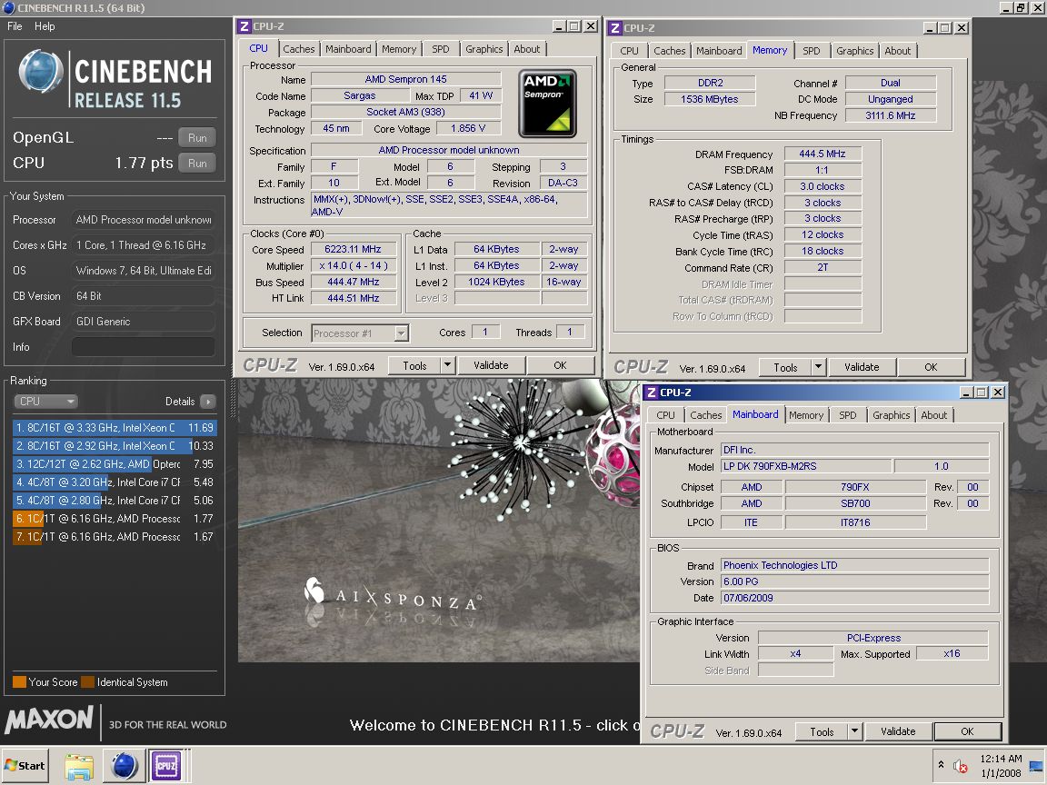1047x785 pixels.
Task: Switch to Mainboard tab in CPU-Z CPU window
Action: point(348,49)
